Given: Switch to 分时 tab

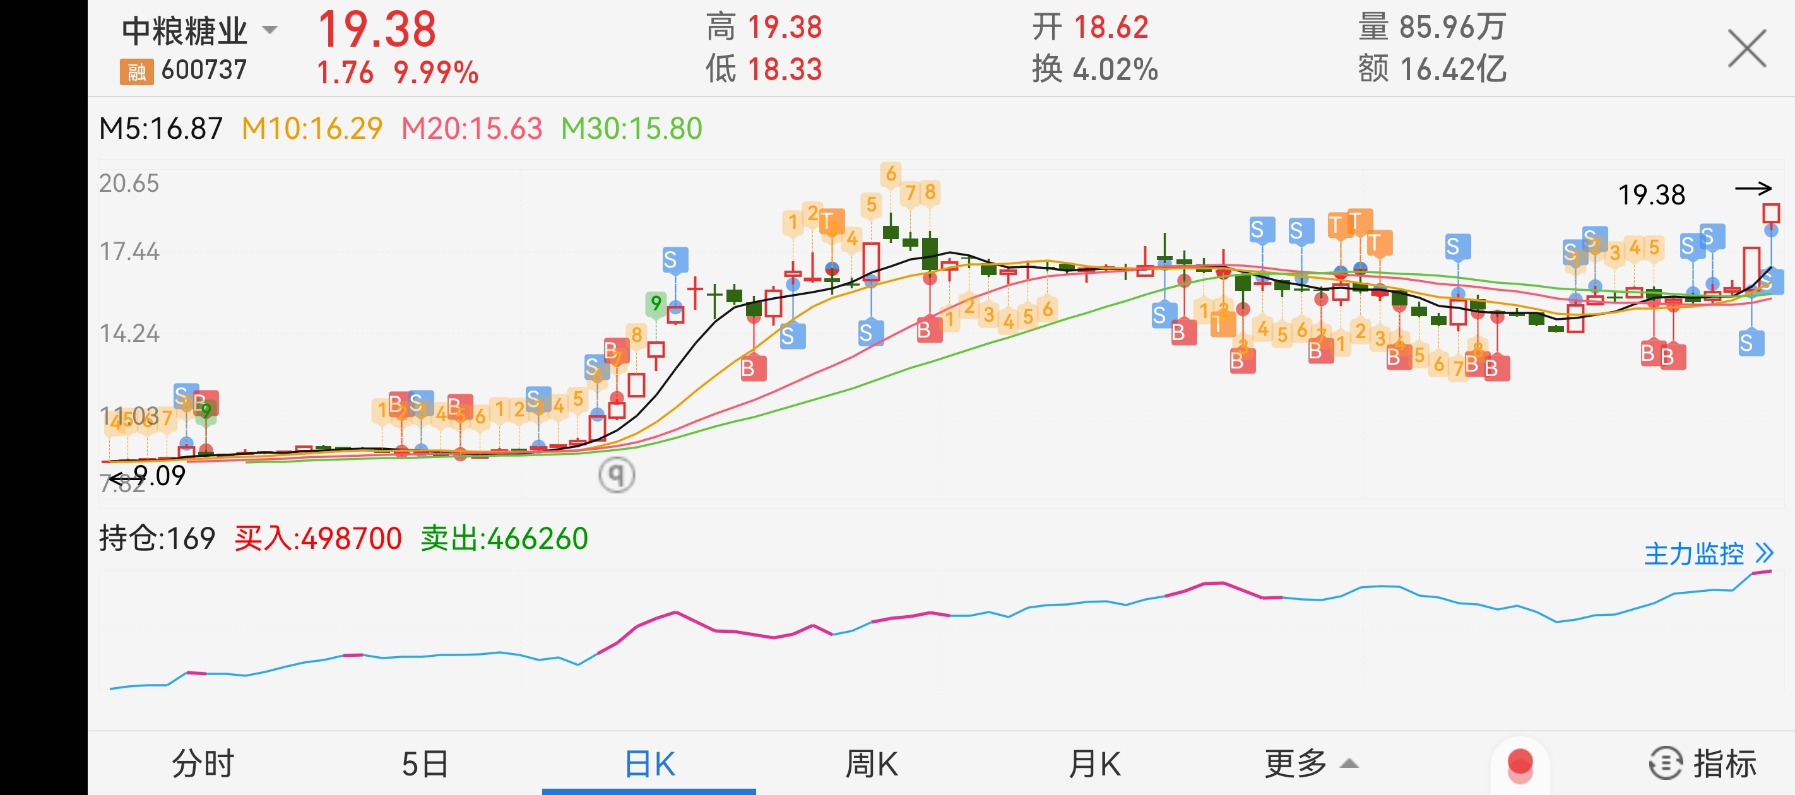Looking at the screenshot, I should tap(203, 763).
